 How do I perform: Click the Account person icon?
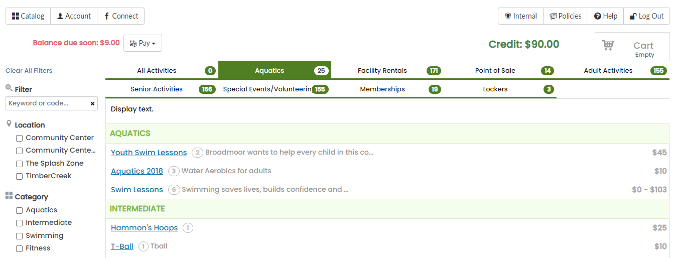60,16
